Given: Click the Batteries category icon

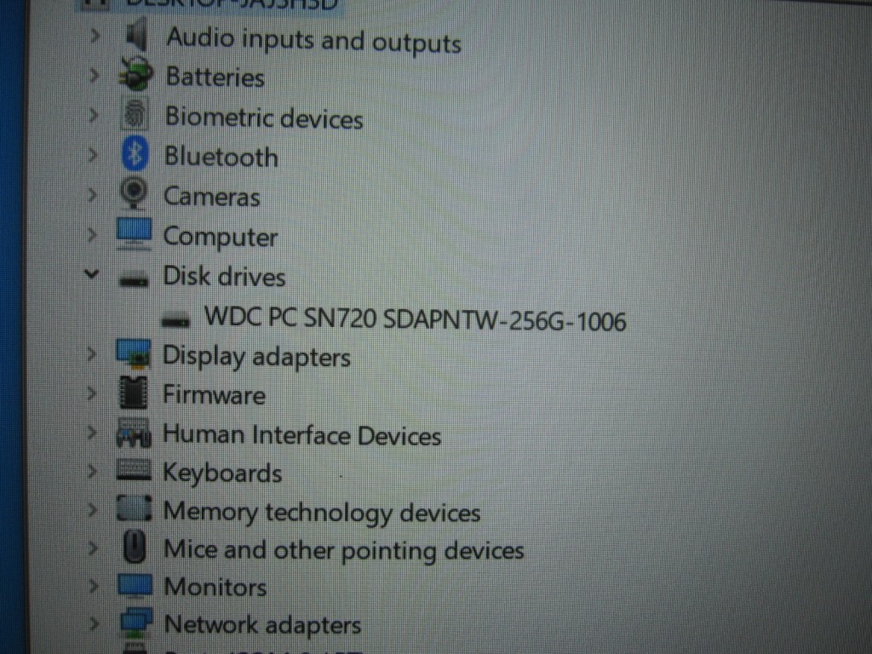Looking at the screenshot, I should (135, 75).
